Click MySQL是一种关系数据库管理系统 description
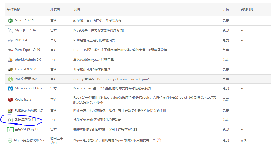Screen dimensions: 271x148 click(98, 30)
